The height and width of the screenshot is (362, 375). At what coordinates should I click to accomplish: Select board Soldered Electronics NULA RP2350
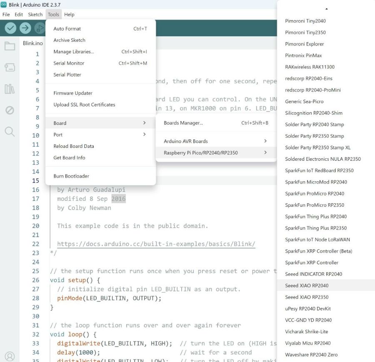tap(326, 159)
